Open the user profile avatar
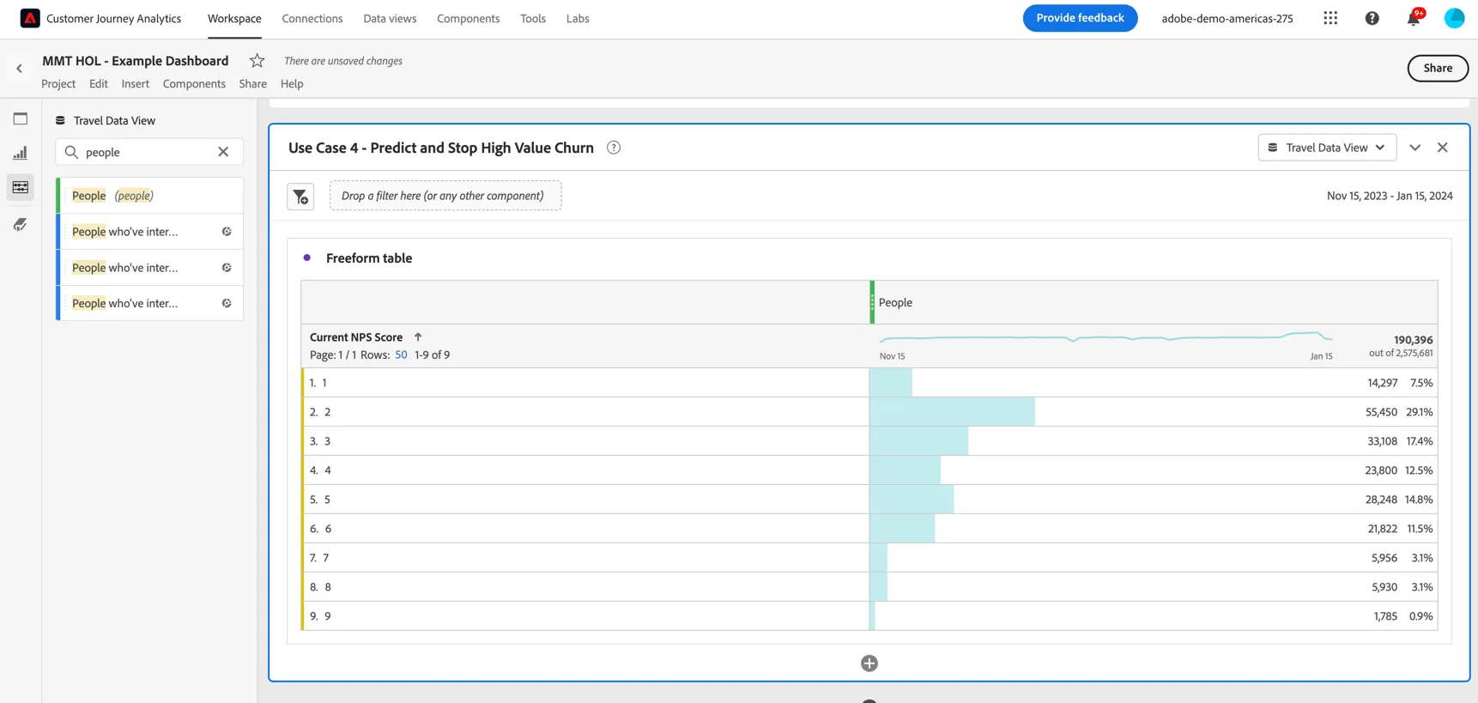Image resolution: width=1478 pixels, height=703 pixels. tap(1454, 18)
